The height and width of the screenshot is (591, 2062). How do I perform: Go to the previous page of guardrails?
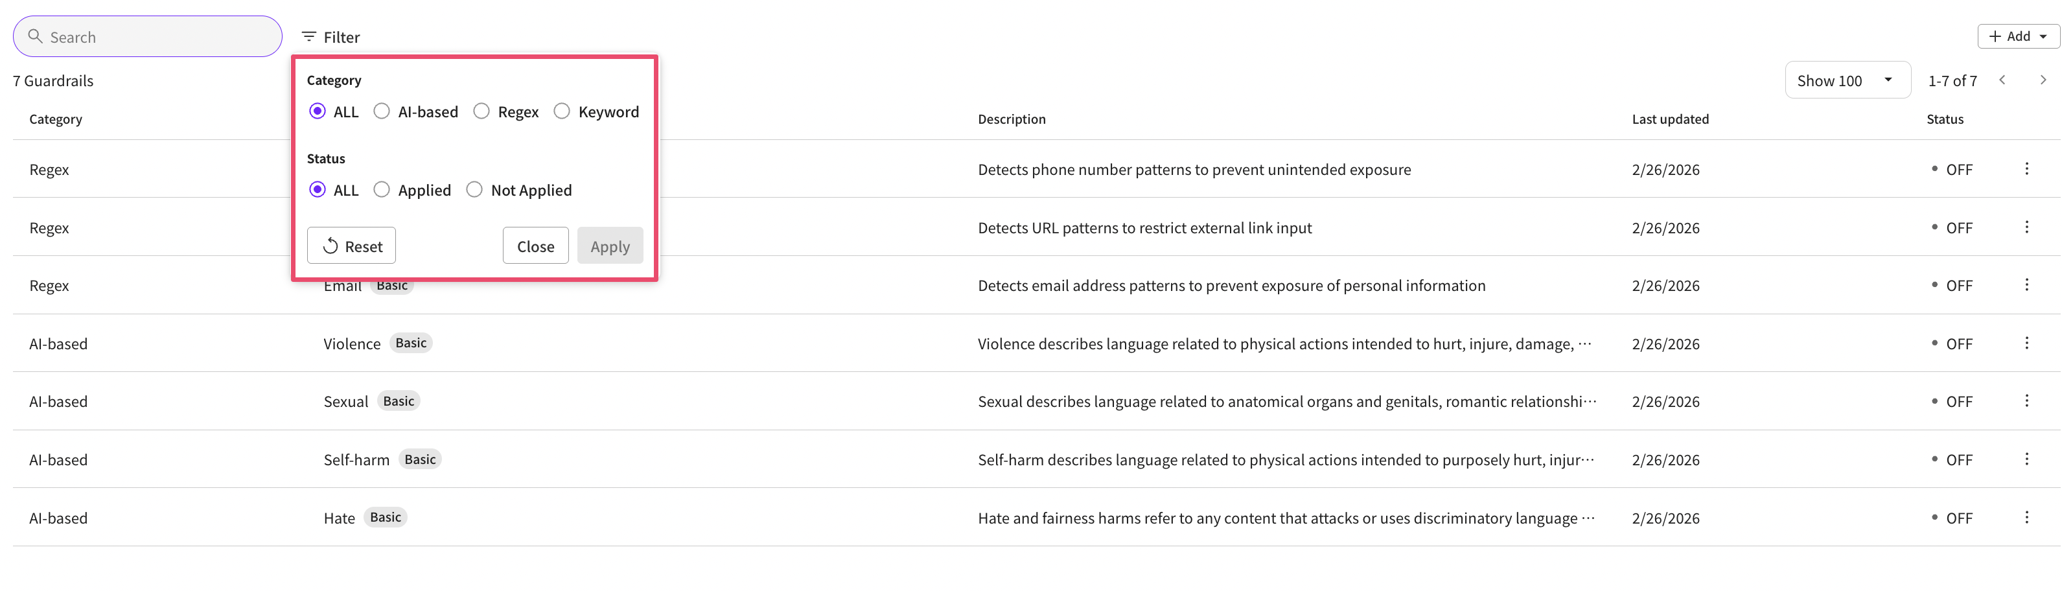pos(2002,80)
